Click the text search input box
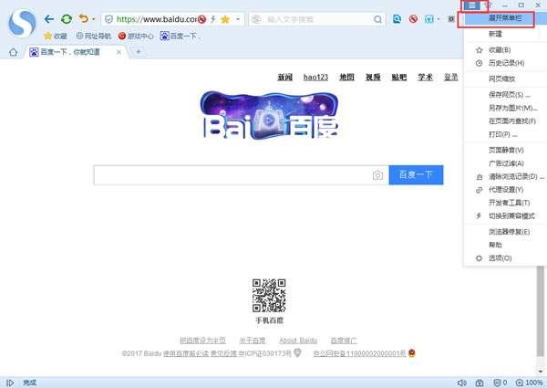 tap(318, 19)
